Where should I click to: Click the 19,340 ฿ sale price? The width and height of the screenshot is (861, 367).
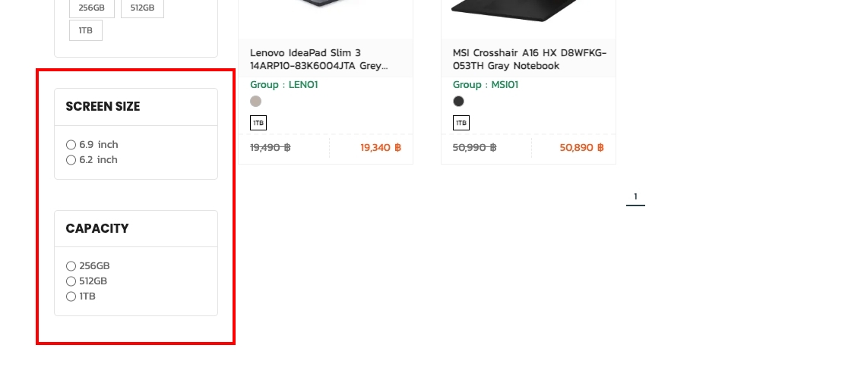(x=380, y=148)
